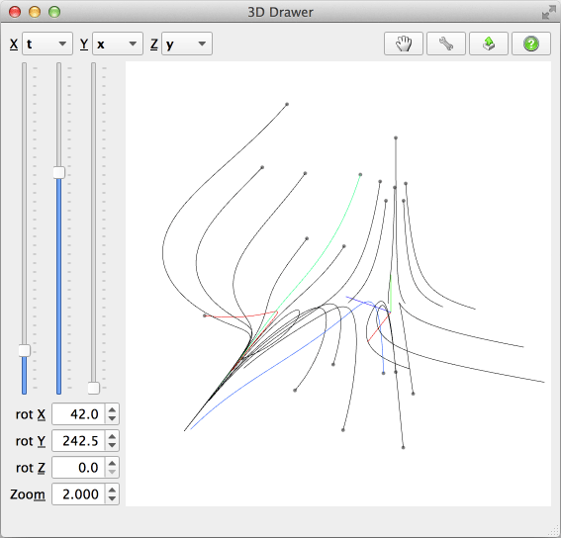Decrease Zoom with down arrow

coord(112,498)
